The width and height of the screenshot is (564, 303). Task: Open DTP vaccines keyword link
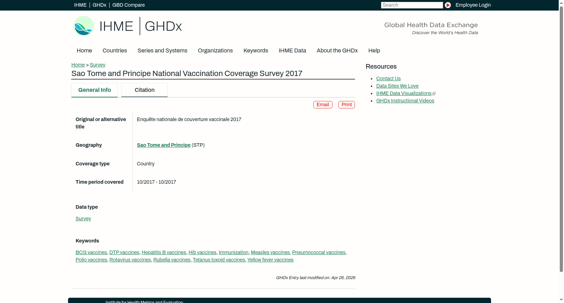[x=124, y=252]
